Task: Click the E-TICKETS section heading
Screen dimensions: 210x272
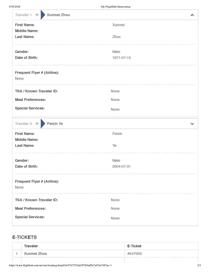Action: (x=24, y=237)
